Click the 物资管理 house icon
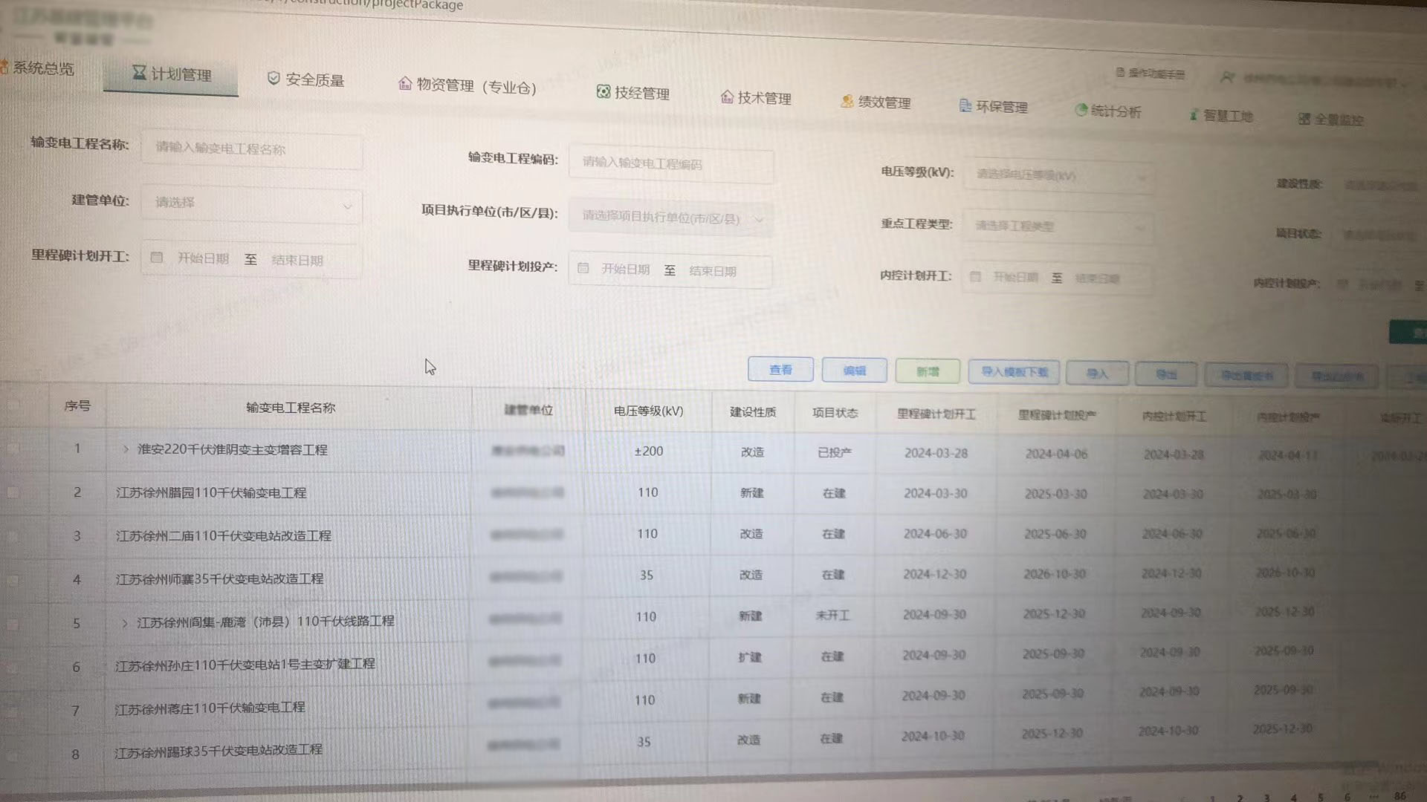Image resolution: width=1427 pixels, height=802 pixels. coord(405,83)
